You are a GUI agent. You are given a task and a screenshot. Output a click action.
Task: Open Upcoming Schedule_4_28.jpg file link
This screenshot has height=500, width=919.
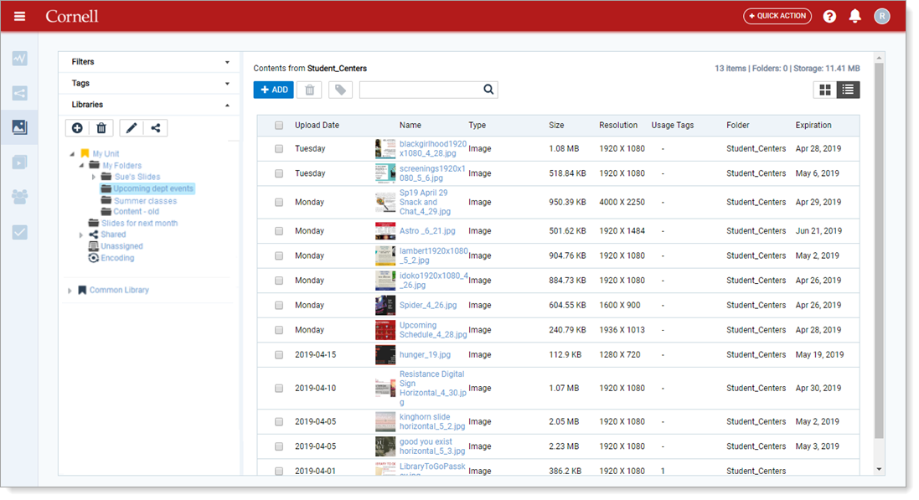tap(433, 330)
